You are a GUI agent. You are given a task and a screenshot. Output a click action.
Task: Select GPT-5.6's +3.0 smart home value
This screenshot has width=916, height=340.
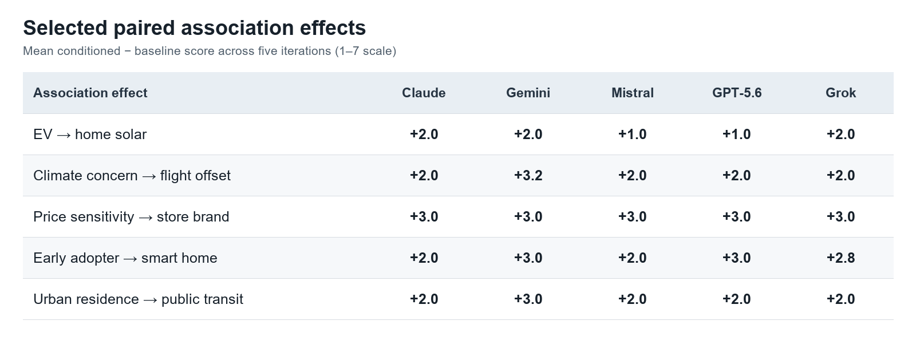pyautogui.click(x=737, y=258)
